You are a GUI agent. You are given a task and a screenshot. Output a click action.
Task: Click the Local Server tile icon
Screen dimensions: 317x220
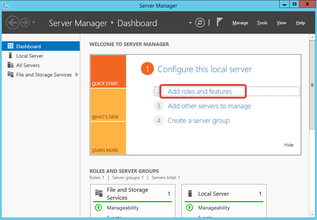(190, 194)
